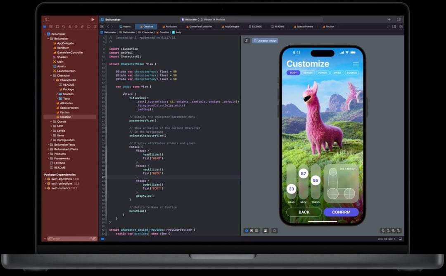This screenshot has height=276, width=446.
Task: Start Live Preview below the canvas
Action: point(246,231)
